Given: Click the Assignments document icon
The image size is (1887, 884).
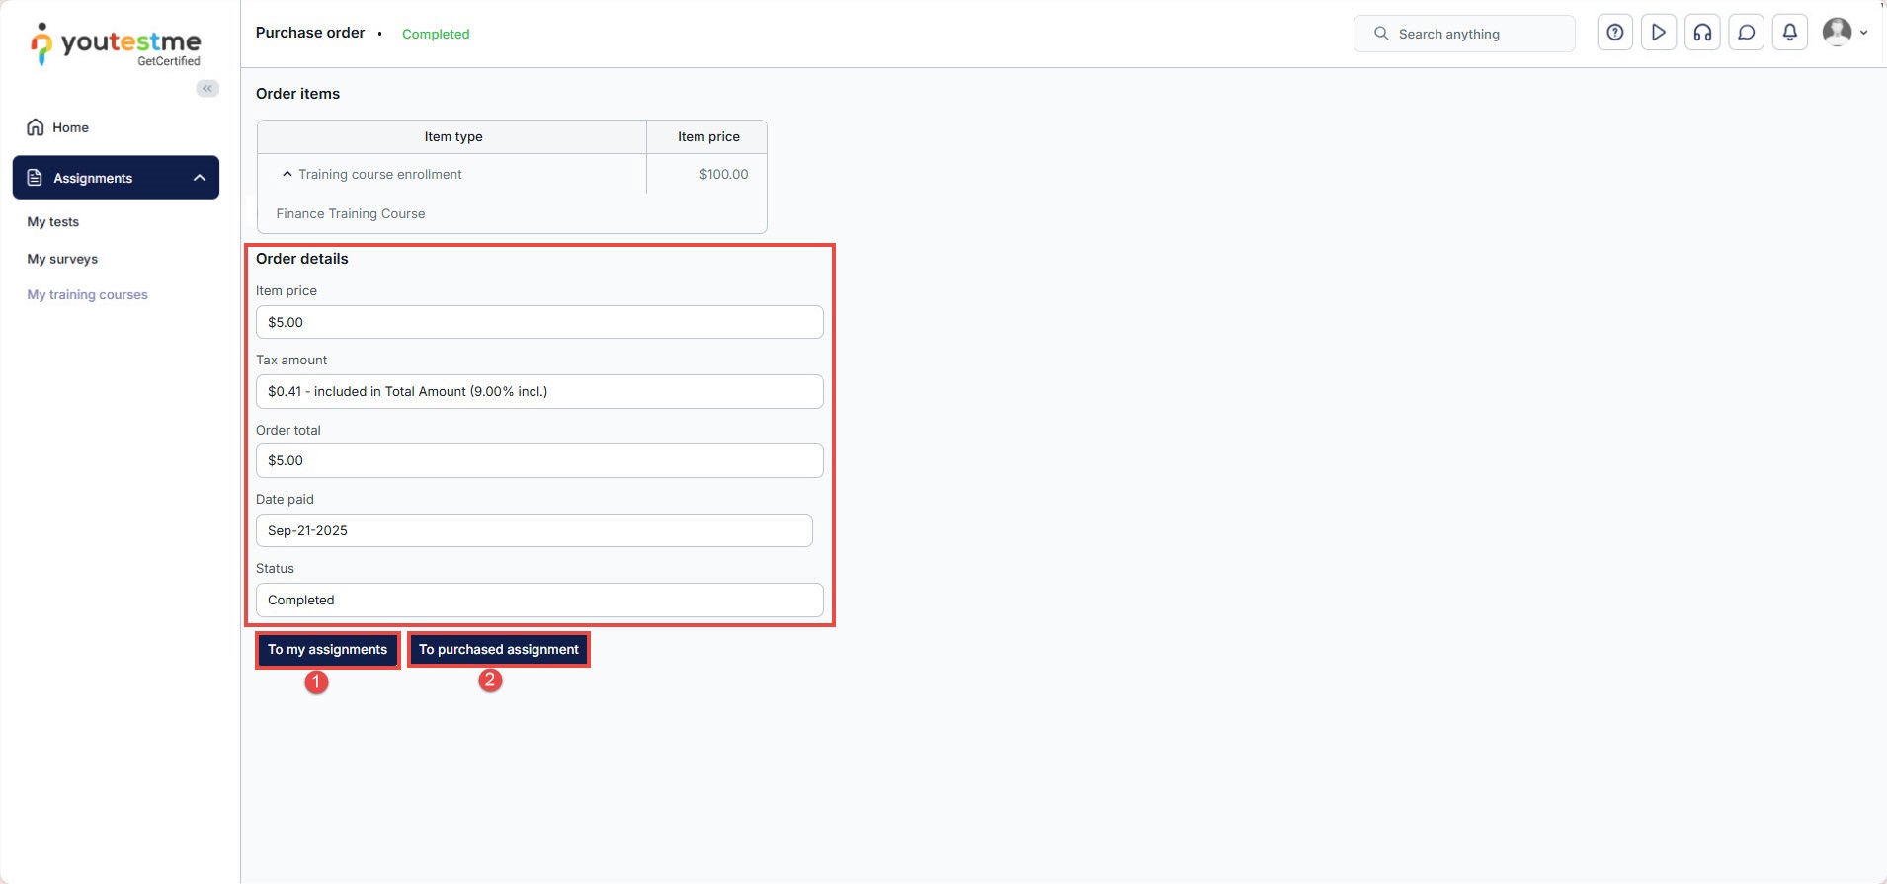Looking at the screenshot, I should (x=35, y=178).
